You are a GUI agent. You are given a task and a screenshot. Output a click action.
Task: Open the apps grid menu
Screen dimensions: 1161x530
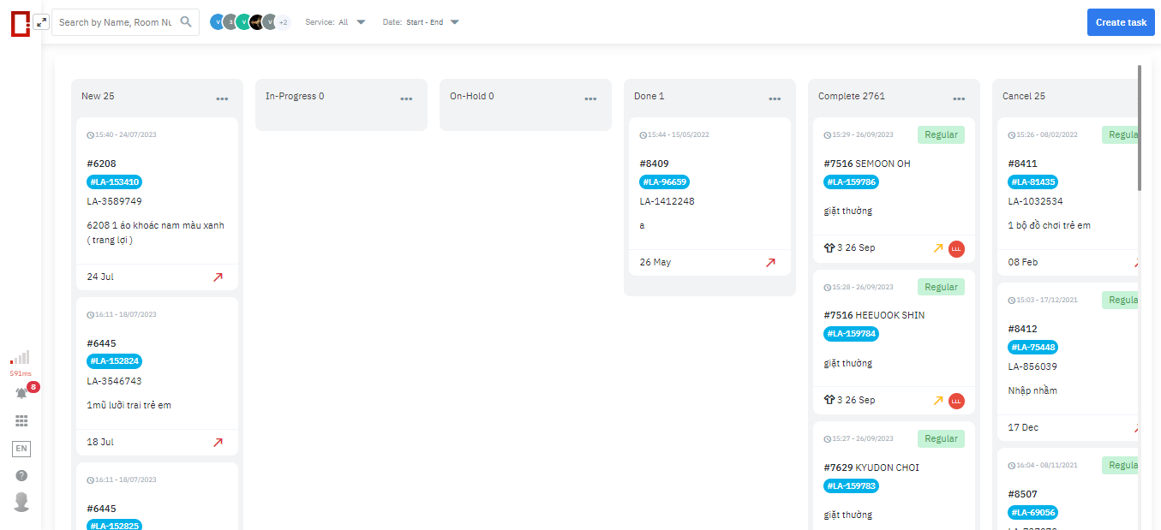[21, 420]
